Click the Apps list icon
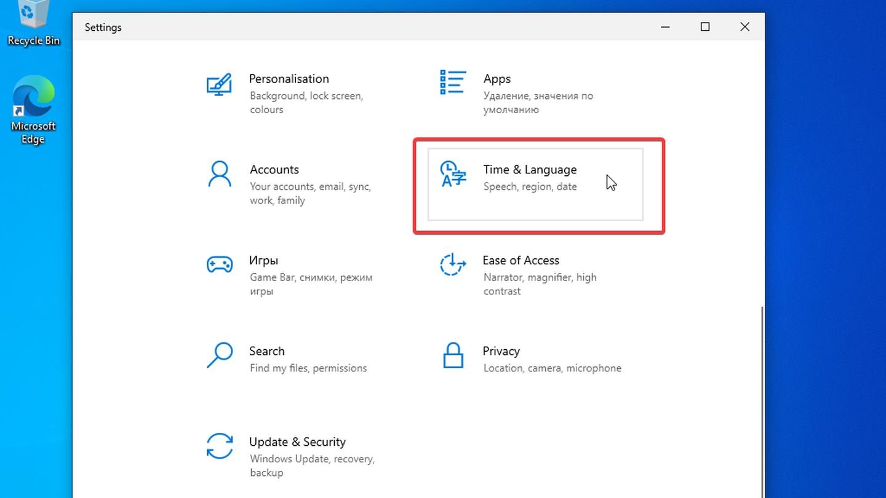Image resolution: width=886 pixels, height=498 pixels. 453,82
